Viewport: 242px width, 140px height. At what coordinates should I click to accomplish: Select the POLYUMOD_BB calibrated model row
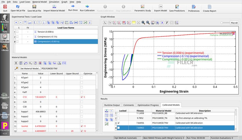point(176,113)
